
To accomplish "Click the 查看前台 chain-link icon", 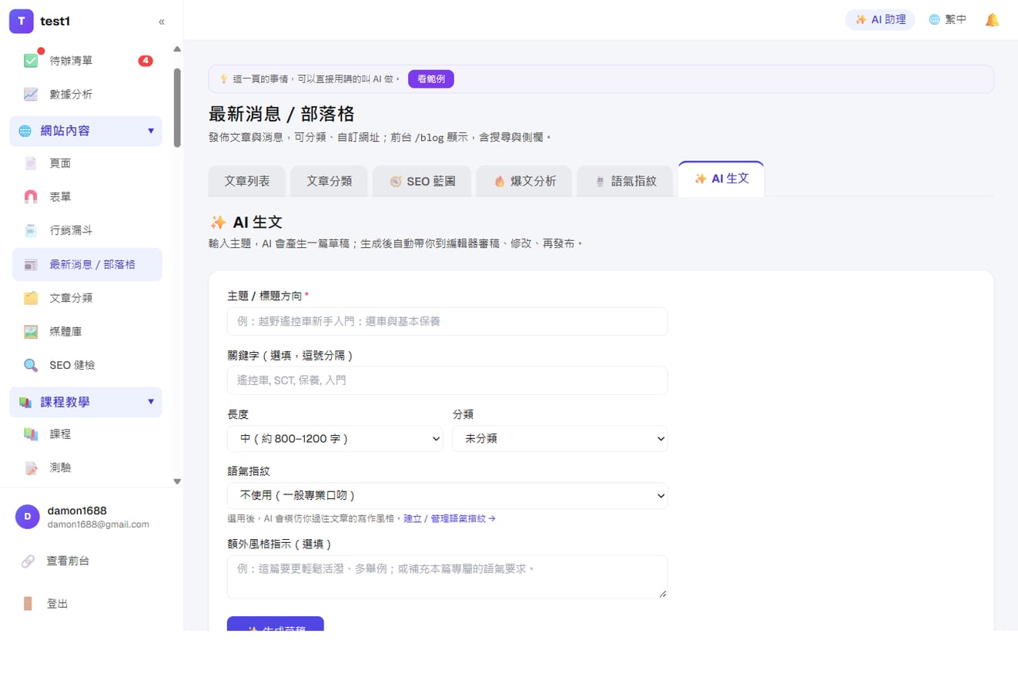I will (28, 561).
